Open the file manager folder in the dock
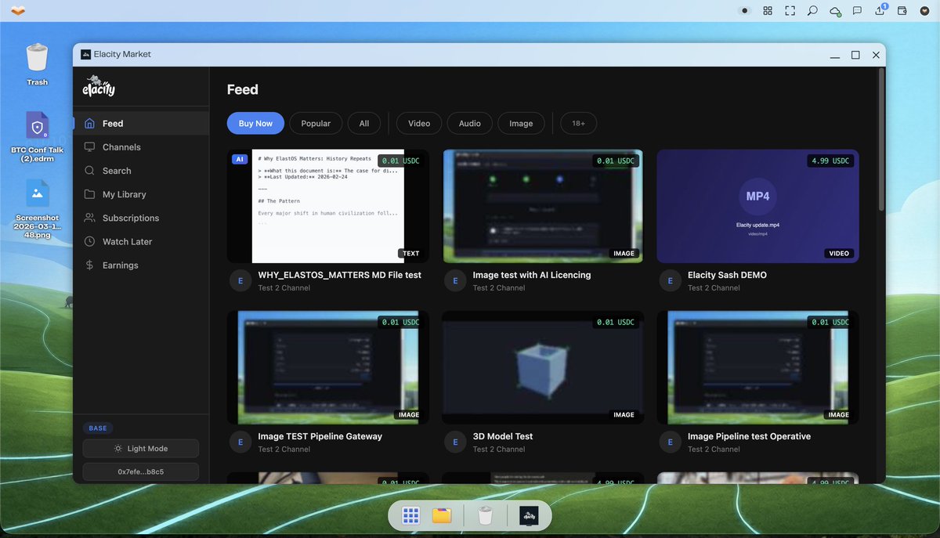The height and width of the screenshot is (538, 940). (442, 515)
